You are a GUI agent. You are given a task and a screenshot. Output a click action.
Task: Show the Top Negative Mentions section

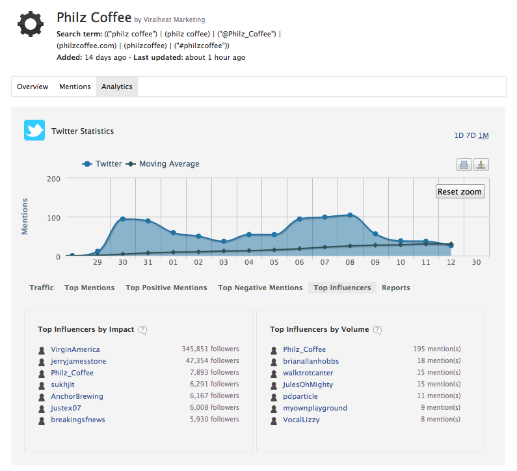click(x=260, y=288)
